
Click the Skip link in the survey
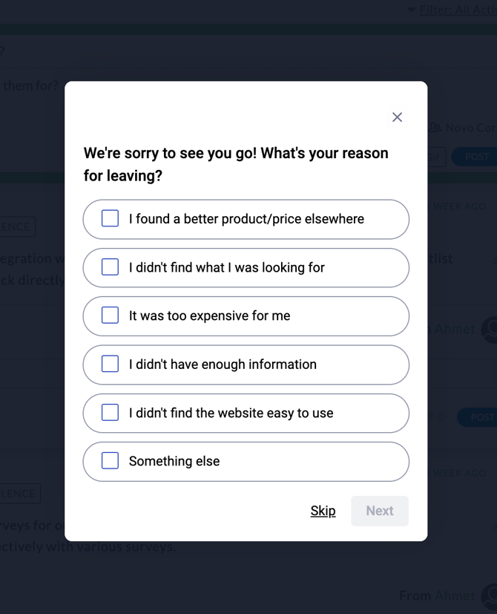click(x=323, y=511)
